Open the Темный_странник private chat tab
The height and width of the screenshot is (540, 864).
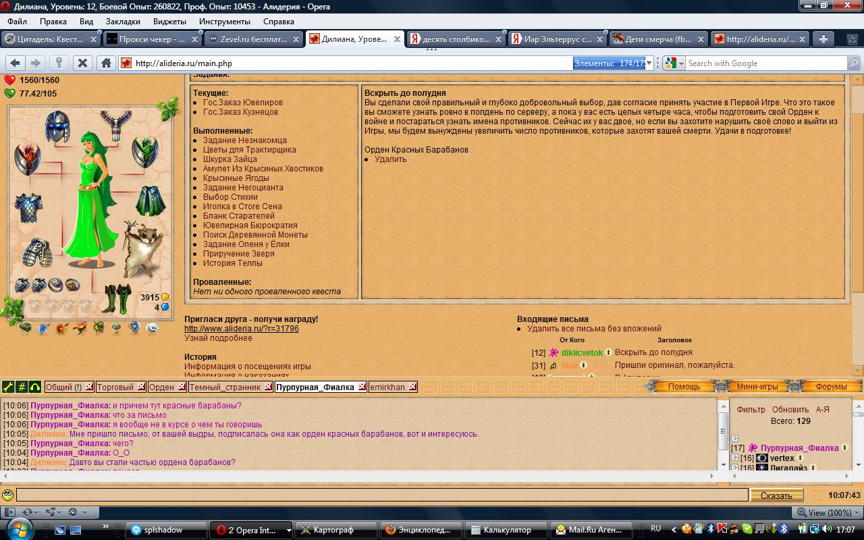(225, 387)
